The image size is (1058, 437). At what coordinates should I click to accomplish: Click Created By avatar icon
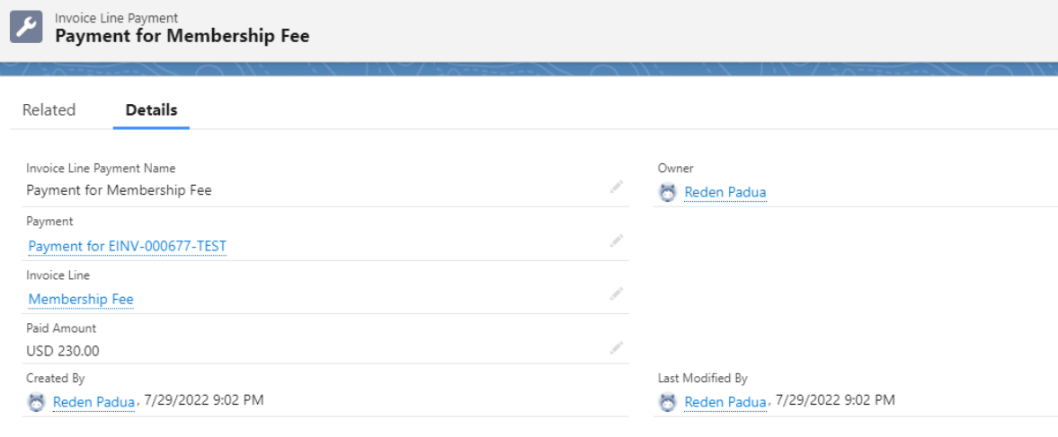[36, 402]
